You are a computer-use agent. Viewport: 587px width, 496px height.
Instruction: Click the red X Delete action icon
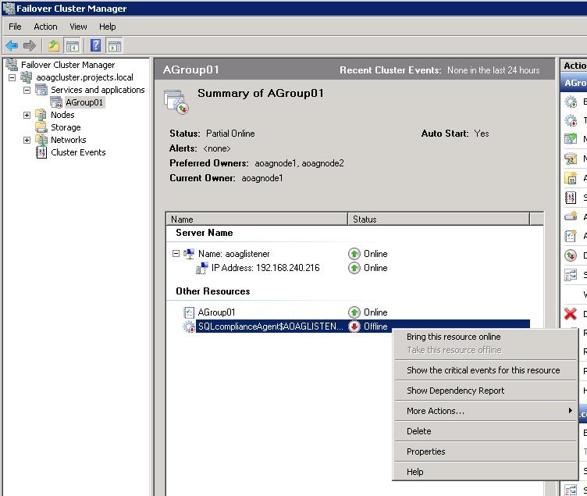click(x=570, y=313)
